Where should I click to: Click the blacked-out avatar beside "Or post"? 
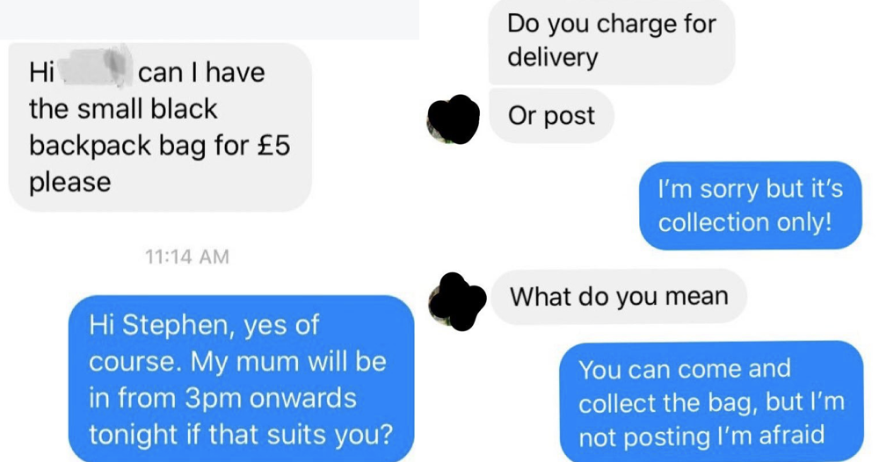click(453, 119)
